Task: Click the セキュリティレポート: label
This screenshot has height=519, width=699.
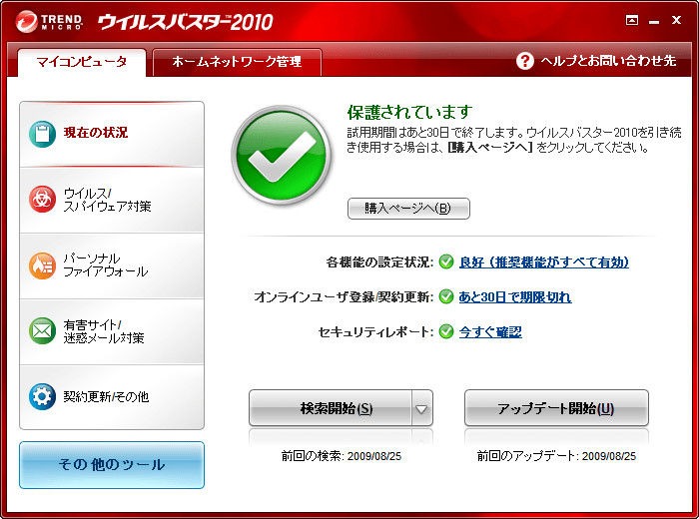Action: tap(375, 332)
